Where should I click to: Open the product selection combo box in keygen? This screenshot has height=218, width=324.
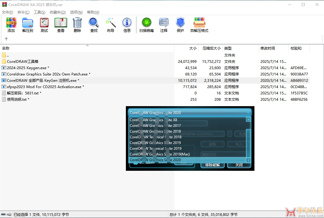(x=190, y=113)
